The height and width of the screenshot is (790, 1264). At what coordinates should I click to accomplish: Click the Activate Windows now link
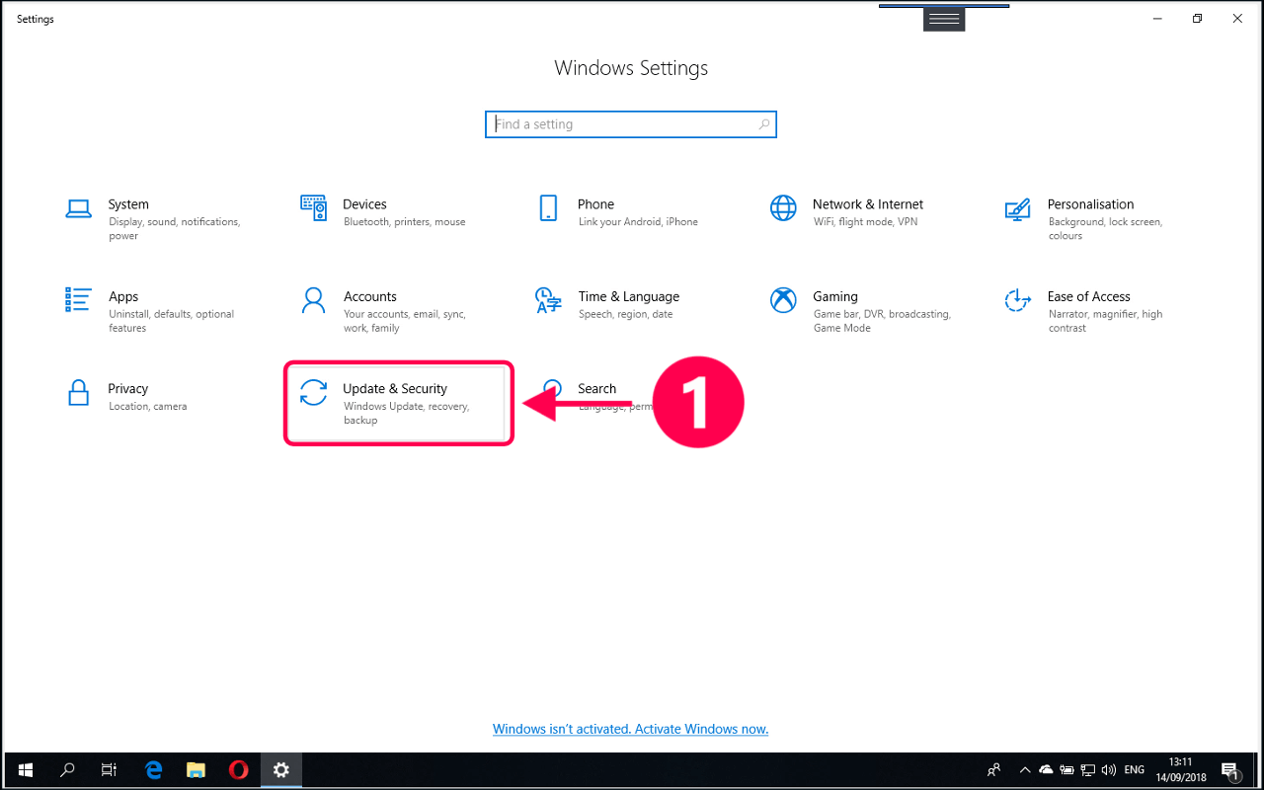(x=630, y=729)
